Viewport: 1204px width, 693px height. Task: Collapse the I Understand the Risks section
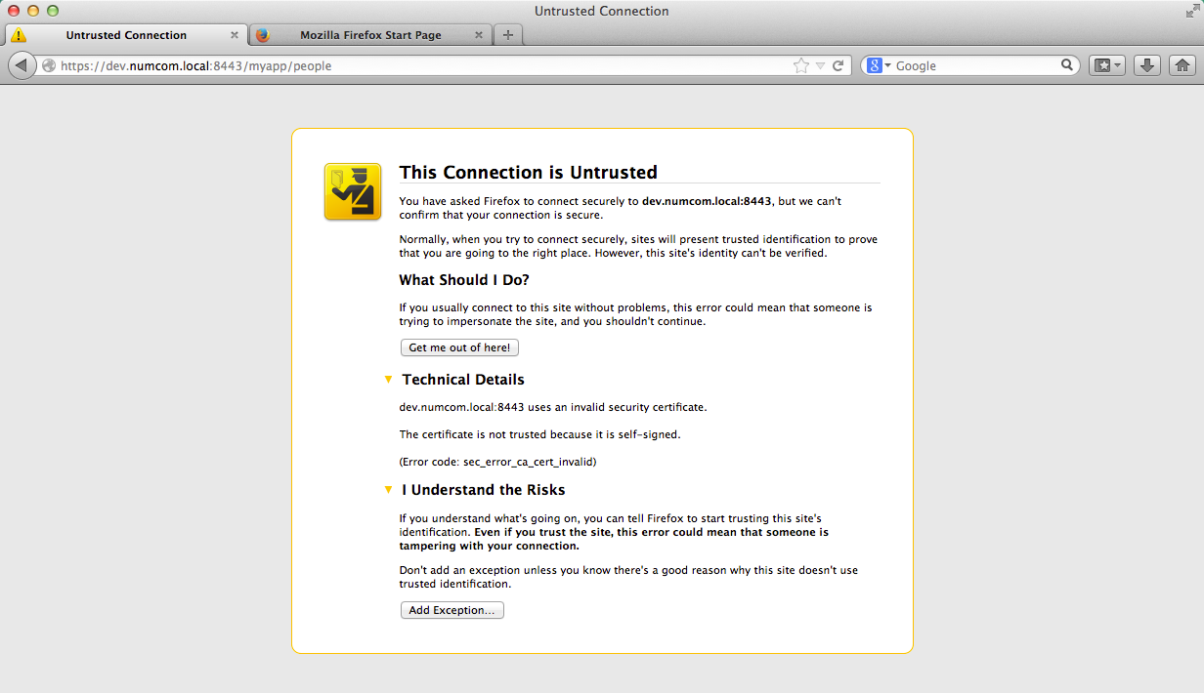coord(388,490)
